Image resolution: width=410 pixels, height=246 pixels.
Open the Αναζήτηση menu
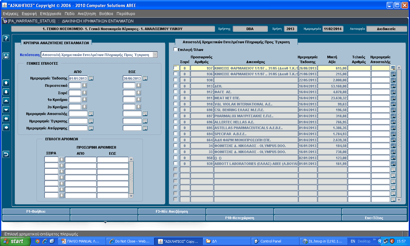point(87,14)
